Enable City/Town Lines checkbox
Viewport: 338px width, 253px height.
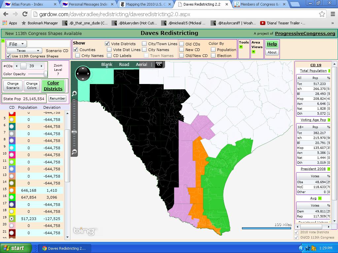click(144, 44)
